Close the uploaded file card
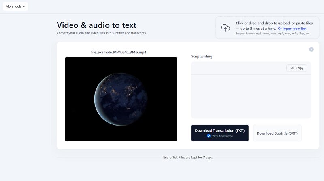Viewport: 324px width, 181px height. 311,49
